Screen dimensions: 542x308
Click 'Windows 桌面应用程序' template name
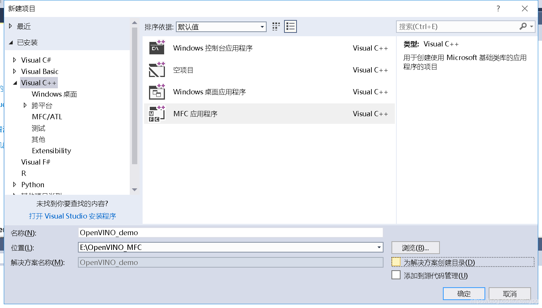click(210, 92)
